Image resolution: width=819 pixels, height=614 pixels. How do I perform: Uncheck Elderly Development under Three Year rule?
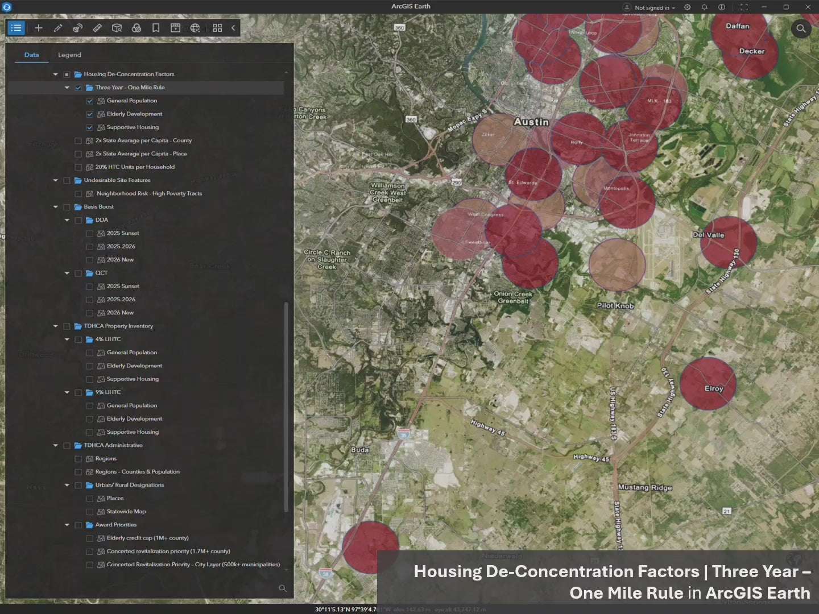click(90, 114)
